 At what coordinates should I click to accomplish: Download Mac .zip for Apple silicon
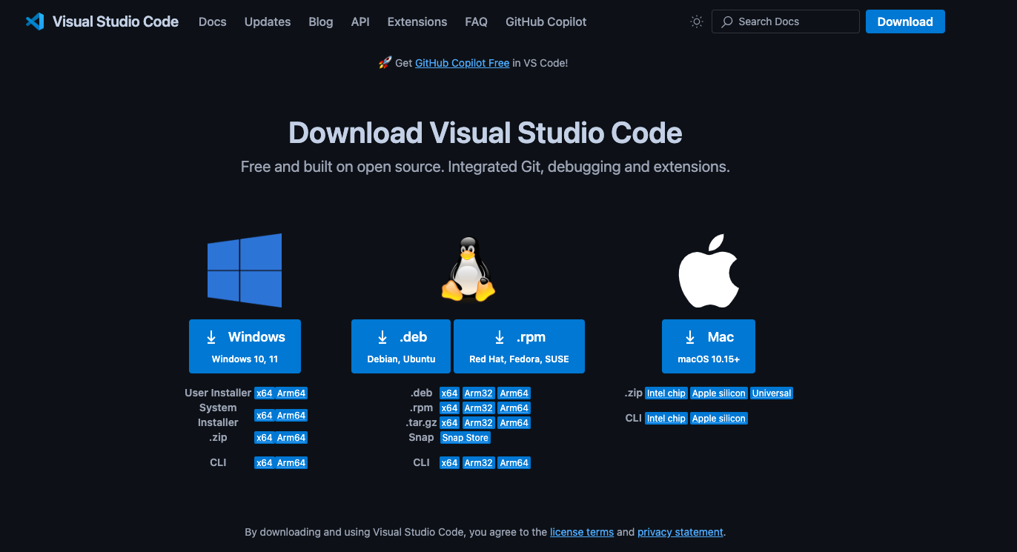[x=719, y=393]
